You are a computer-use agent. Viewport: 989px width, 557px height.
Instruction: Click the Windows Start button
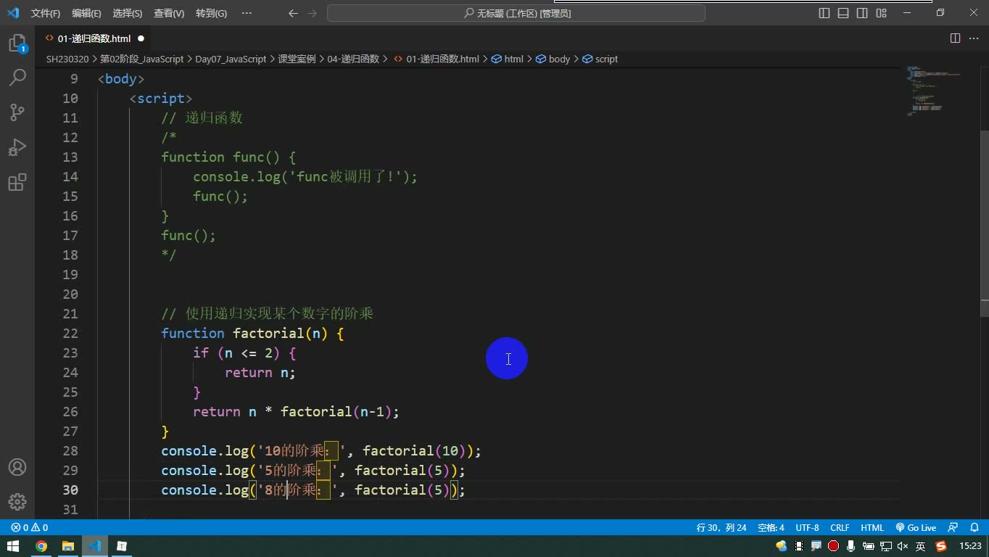(13, 546)
